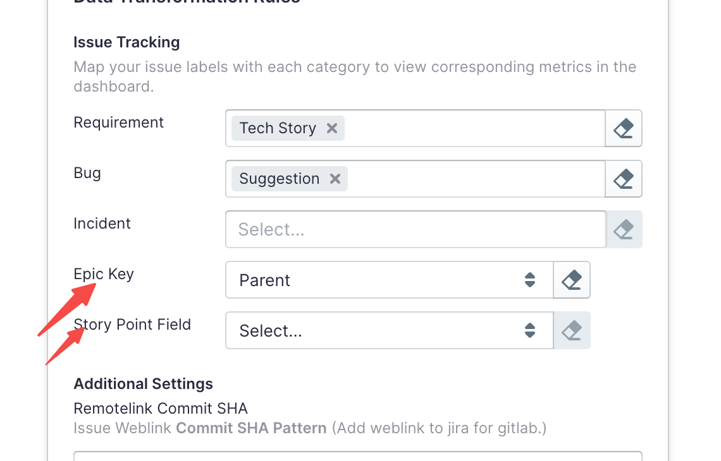Select the Suggestion tag text
721x461 pixels.
(279, 179)
